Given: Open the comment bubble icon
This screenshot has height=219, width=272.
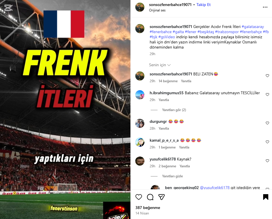Looking at the screenshot, I should pyautogui.click(x=150, y=197).
